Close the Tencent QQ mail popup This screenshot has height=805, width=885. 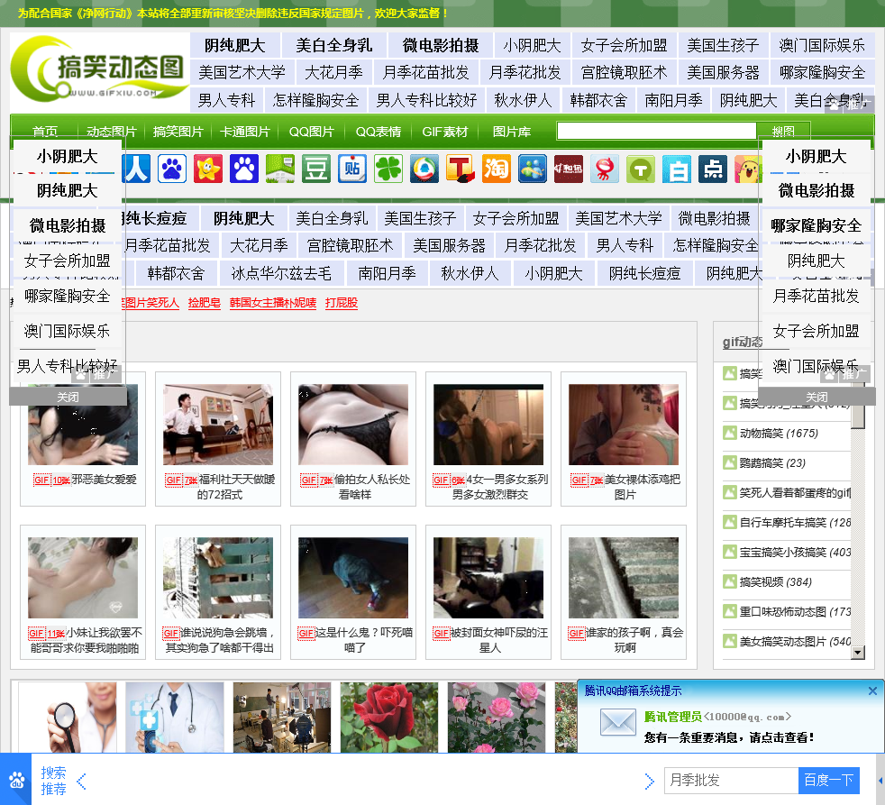pos(872,691)
